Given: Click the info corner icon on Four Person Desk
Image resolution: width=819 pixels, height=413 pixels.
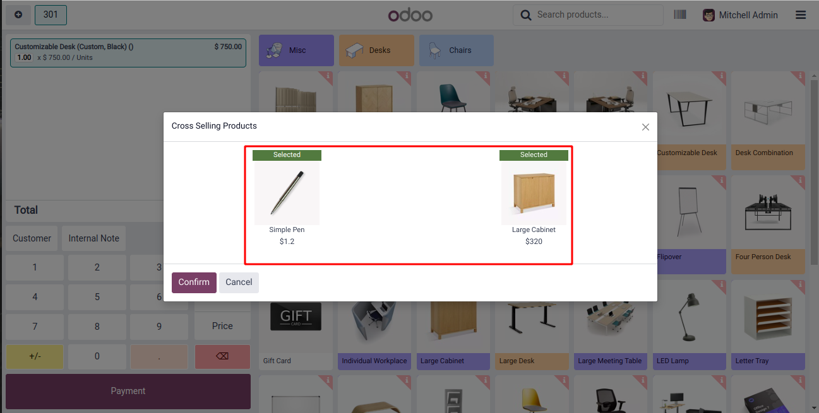Looking at the screenshot, I should (x=801, y=182).
